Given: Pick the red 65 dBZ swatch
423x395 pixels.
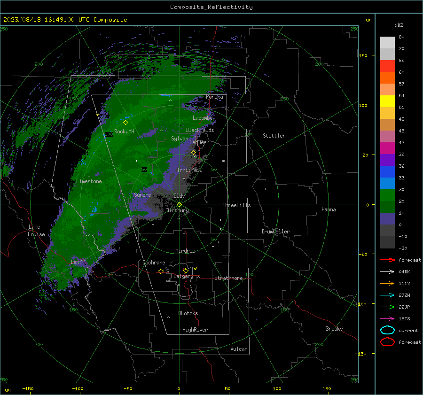Looking at the screenshot, I should coord(387,66).
